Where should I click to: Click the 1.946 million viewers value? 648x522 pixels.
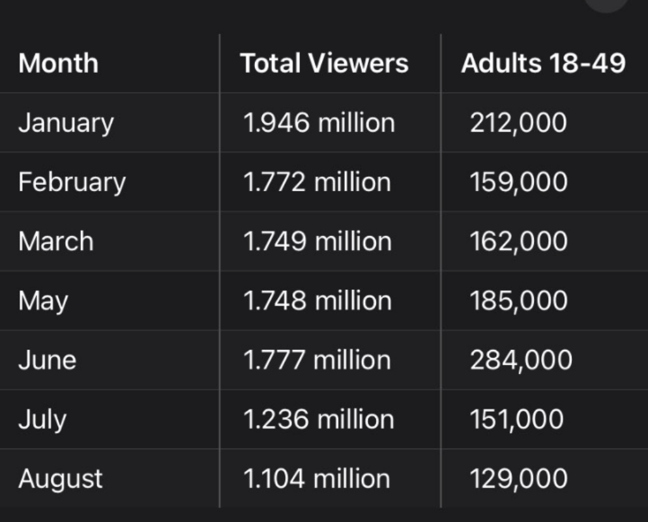point(319,123)
